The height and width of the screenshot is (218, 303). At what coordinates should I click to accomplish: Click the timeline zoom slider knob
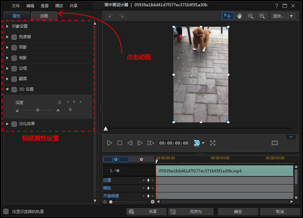pos(111,202)
